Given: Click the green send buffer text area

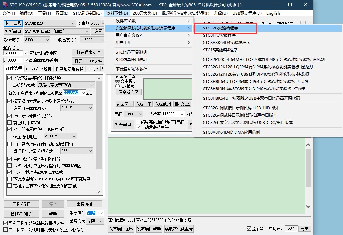Looking at the screenshot, I should tap(168, 89).
